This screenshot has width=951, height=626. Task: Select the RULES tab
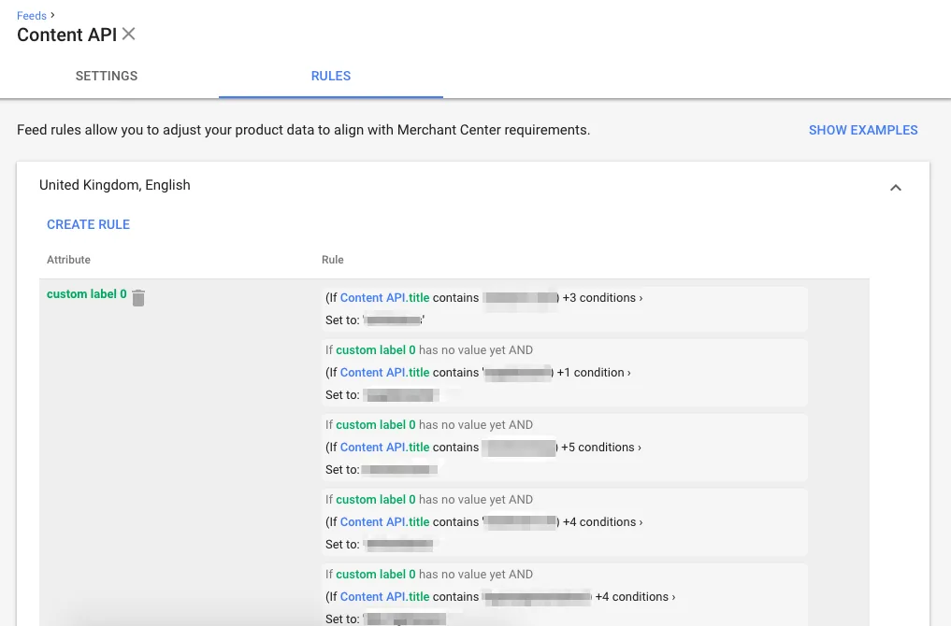[x=330, y=76]
